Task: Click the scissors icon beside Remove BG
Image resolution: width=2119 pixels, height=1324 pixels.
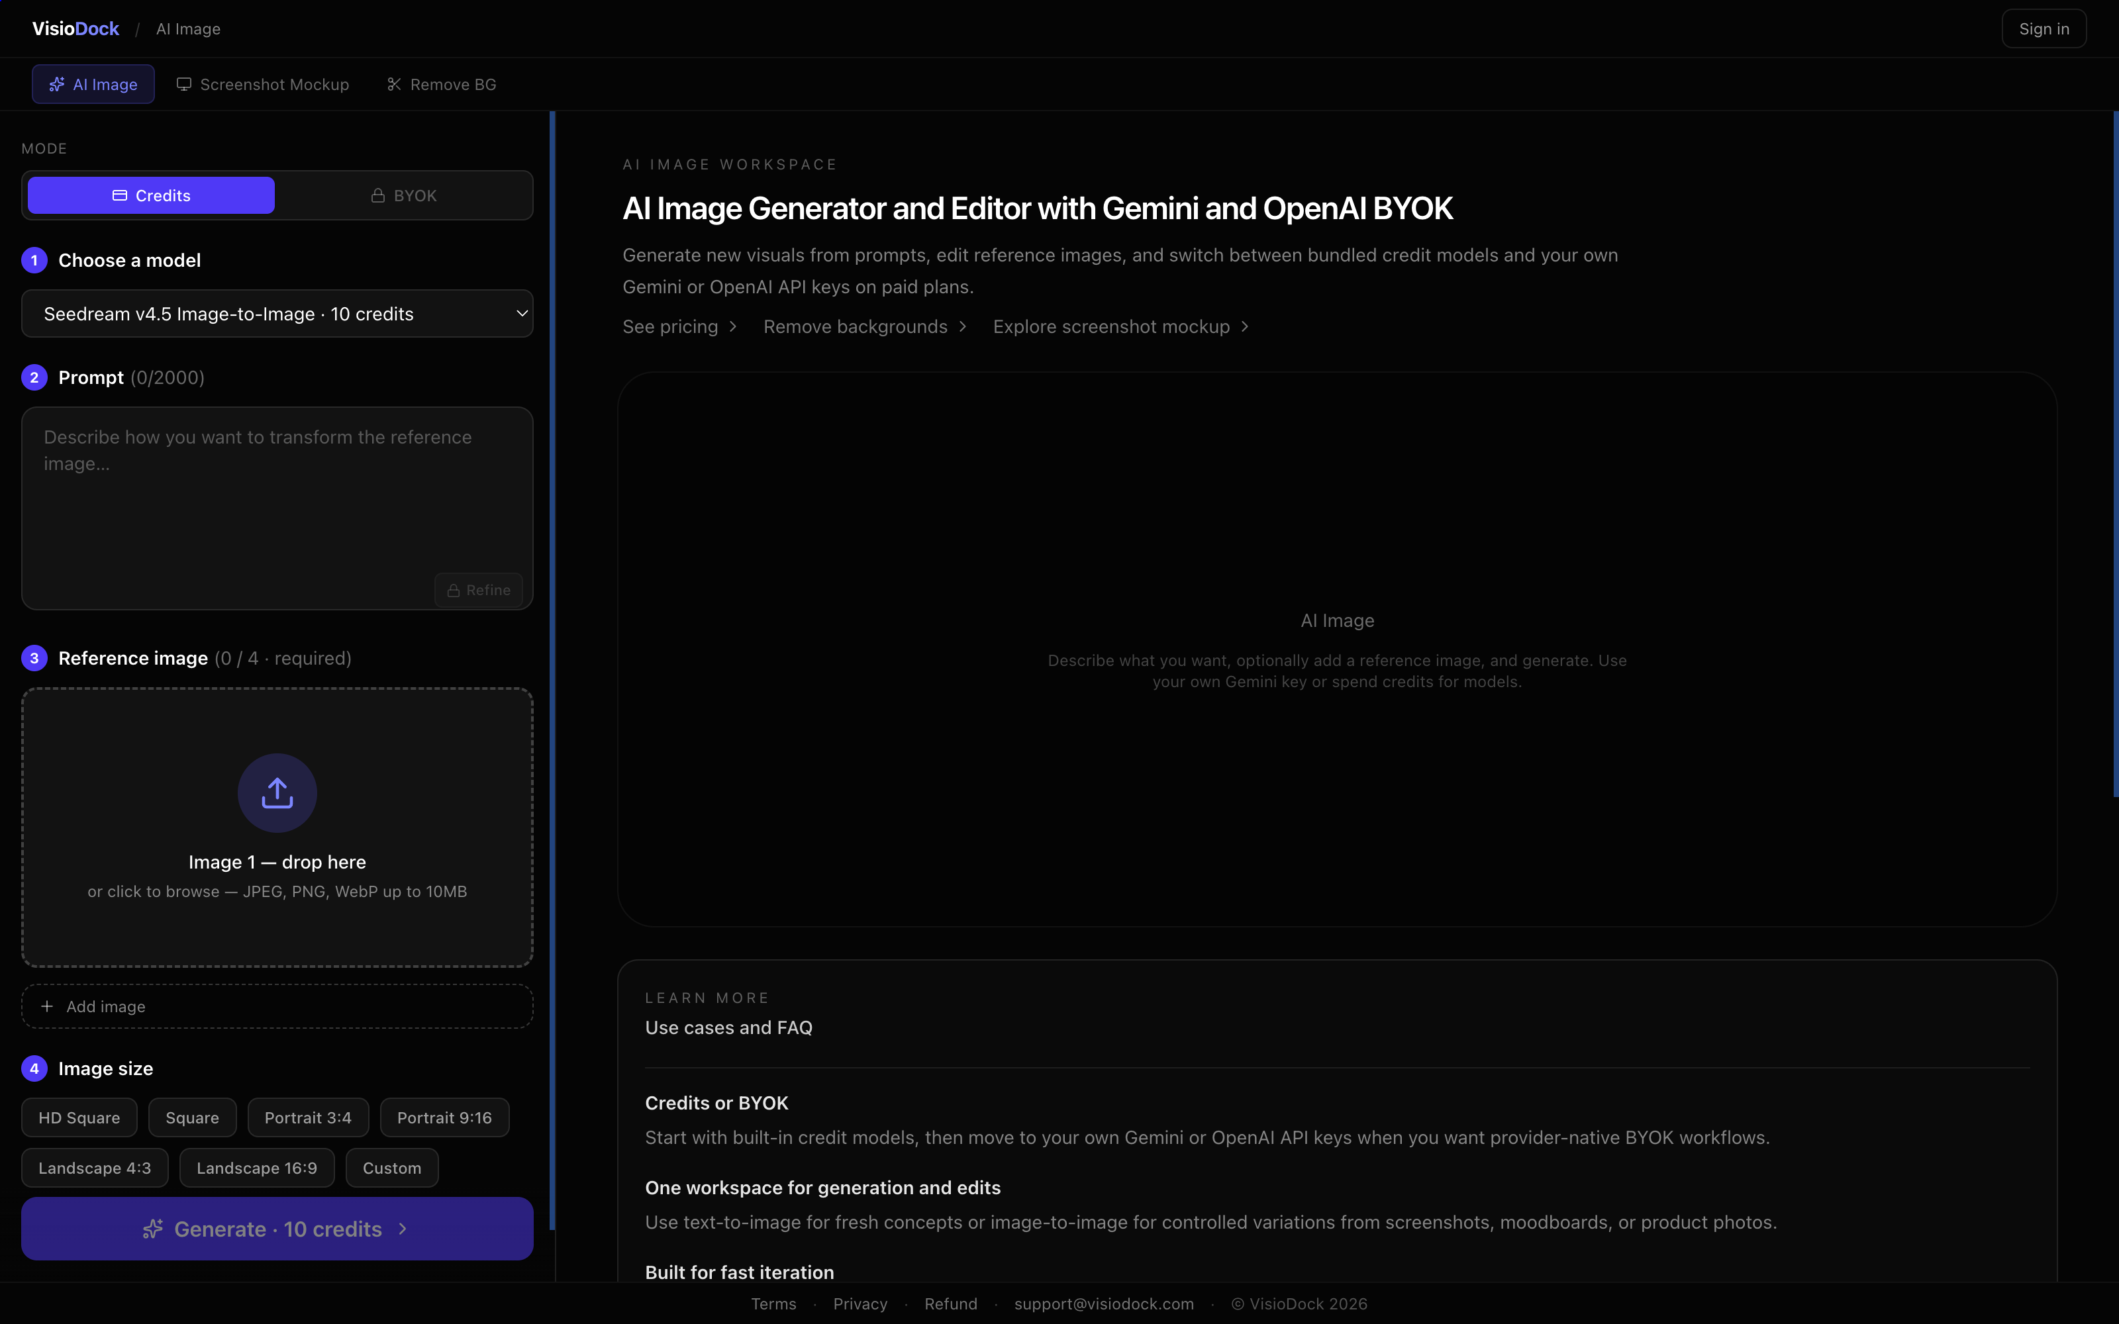Action: 394,84
